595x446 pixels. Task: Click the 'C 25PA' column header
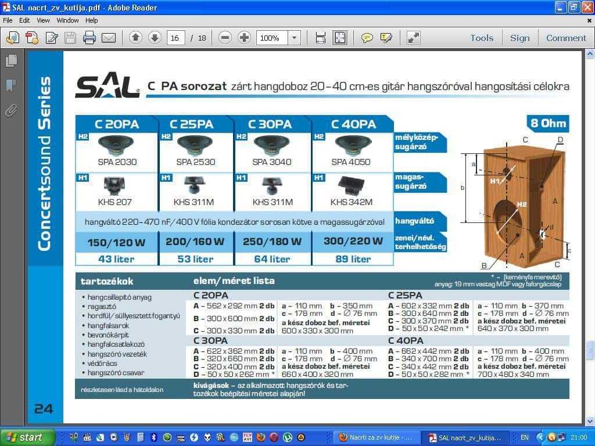192,124
